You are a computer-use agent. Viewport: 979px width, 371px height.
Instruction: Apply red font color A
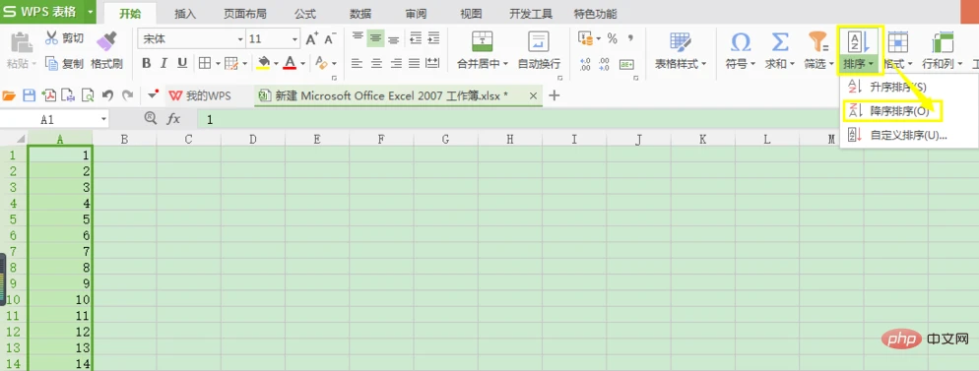290,63
